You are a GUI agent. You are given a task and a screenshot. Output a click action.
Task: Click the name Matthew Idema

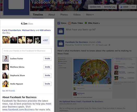17,67
